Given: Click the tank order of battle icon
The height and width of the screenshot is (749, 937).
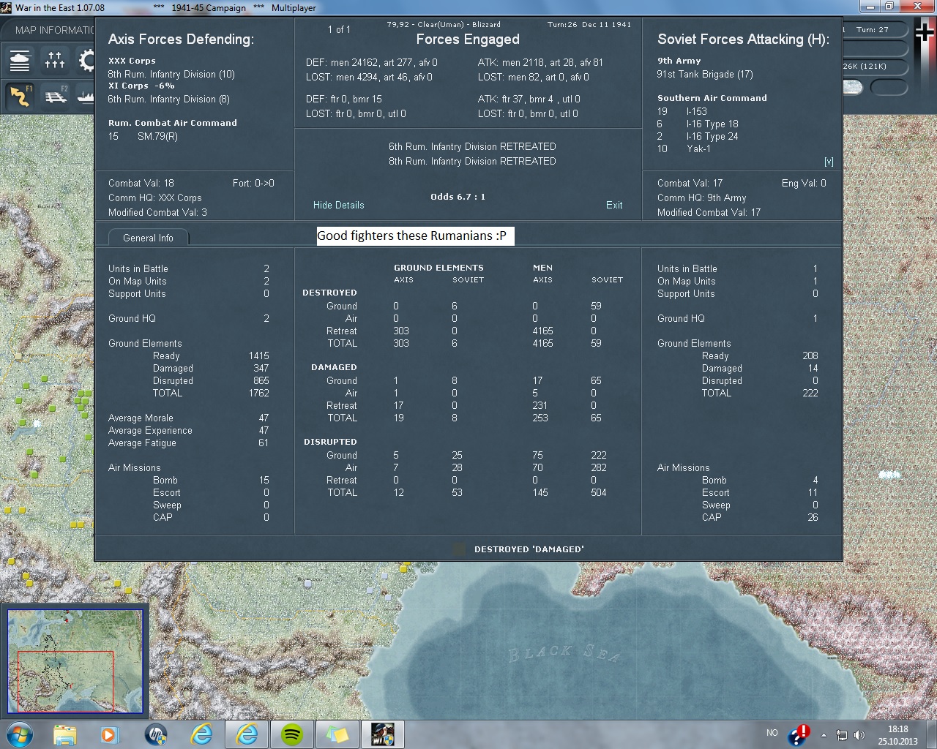Looking at the screenshot, I should pyautogui.click(x=20, y=60).
